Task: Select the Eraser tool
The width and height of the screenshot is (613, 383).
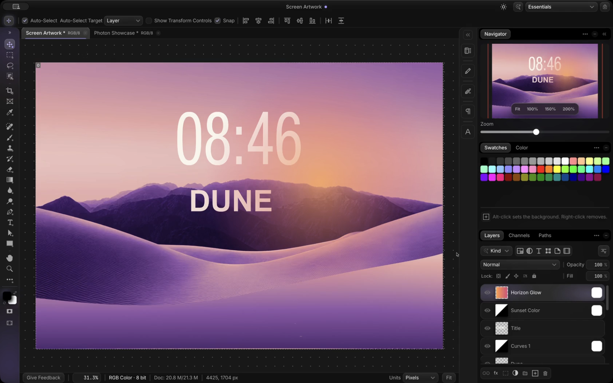Action: (10, 169)
